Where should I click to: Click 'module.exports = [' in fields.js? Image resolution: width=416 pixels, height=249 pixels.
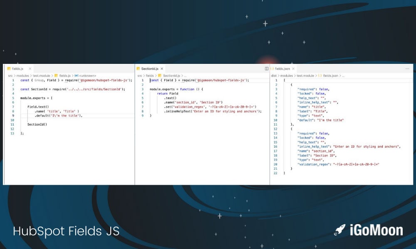coord(36,98)
